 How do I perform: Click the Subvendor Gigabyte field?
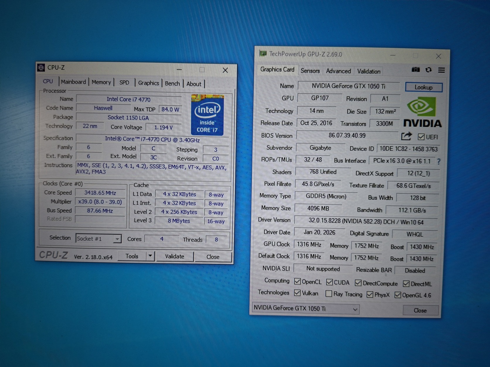click(321, 148)
